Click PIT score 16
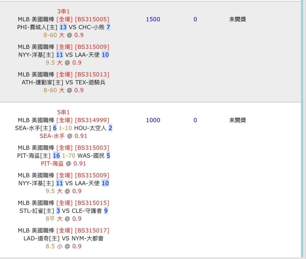 click(x=56, y=156)
